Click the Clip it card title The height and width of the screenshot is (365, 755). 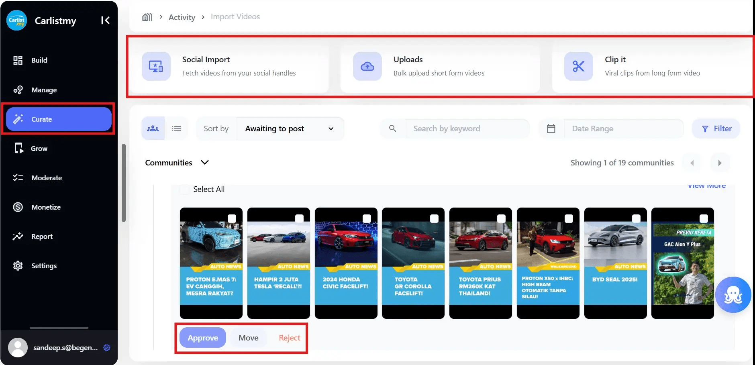point(615,59)
